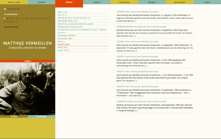Open the 'leven en werk' tab
Image resolution: width=221 pixels, height=139 pixels.
14,2
